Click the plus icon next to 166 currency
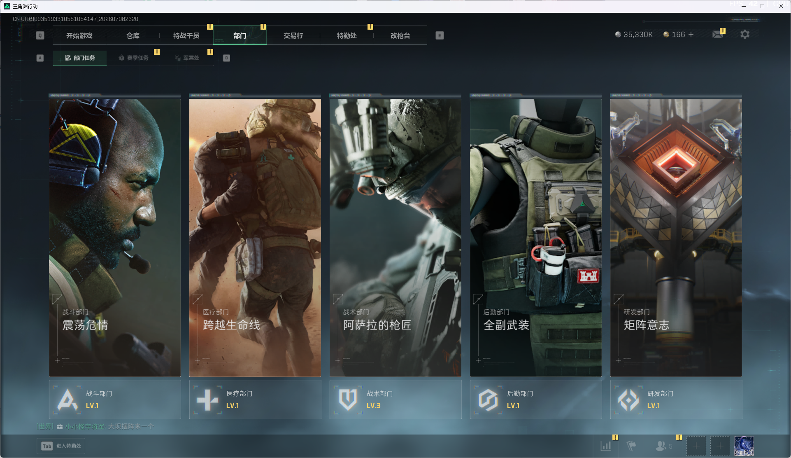 click(x=691, y=35)
